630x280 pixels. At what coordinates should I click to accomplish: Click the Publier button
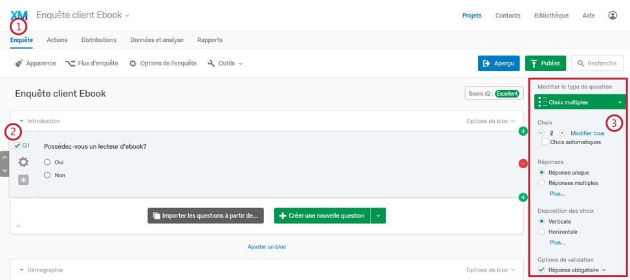click(x=545, y=63)
